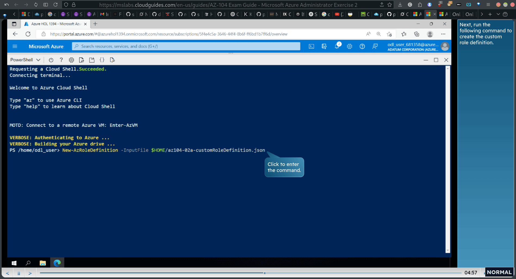Go to previous step in guide player
Image resolution: width=516 pixels, height=279 pixels.
(8, 273)
